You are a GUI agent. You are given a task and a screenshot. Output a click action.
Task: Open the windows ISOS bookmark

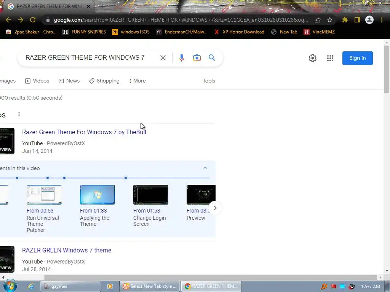click(x=131, y=32)
